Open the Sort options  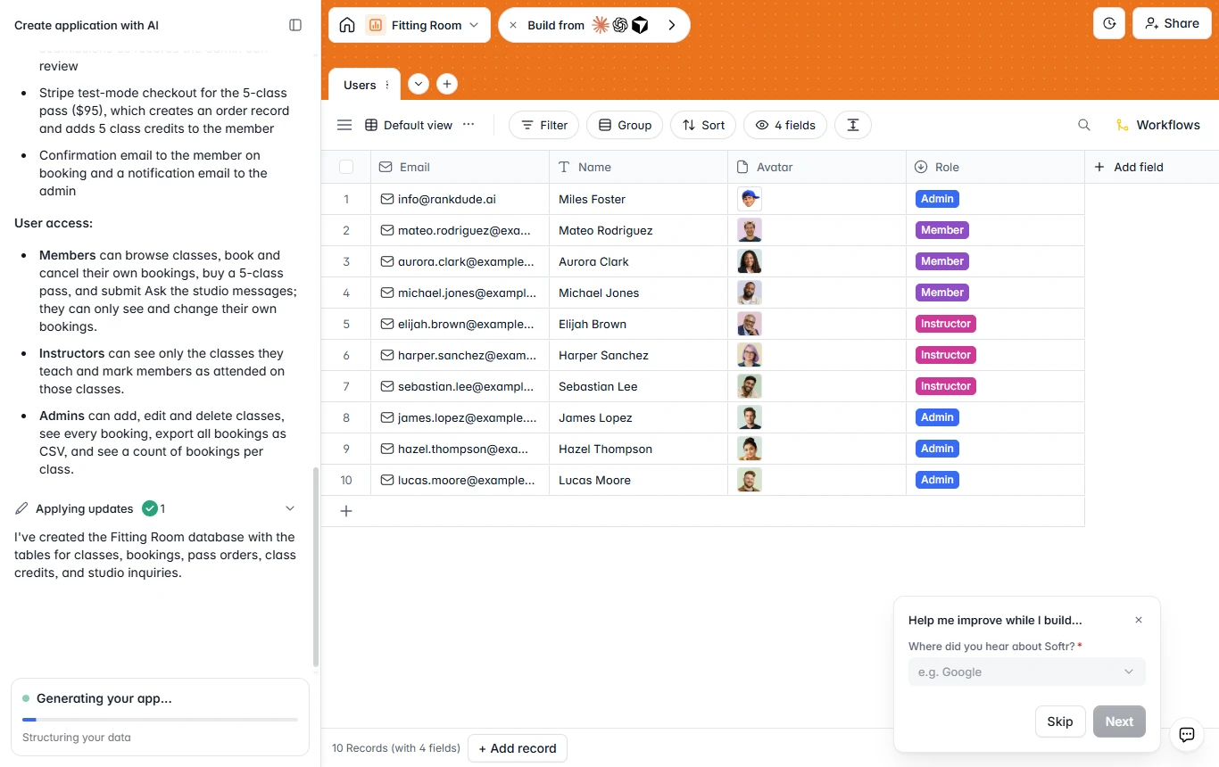[703, 125]
